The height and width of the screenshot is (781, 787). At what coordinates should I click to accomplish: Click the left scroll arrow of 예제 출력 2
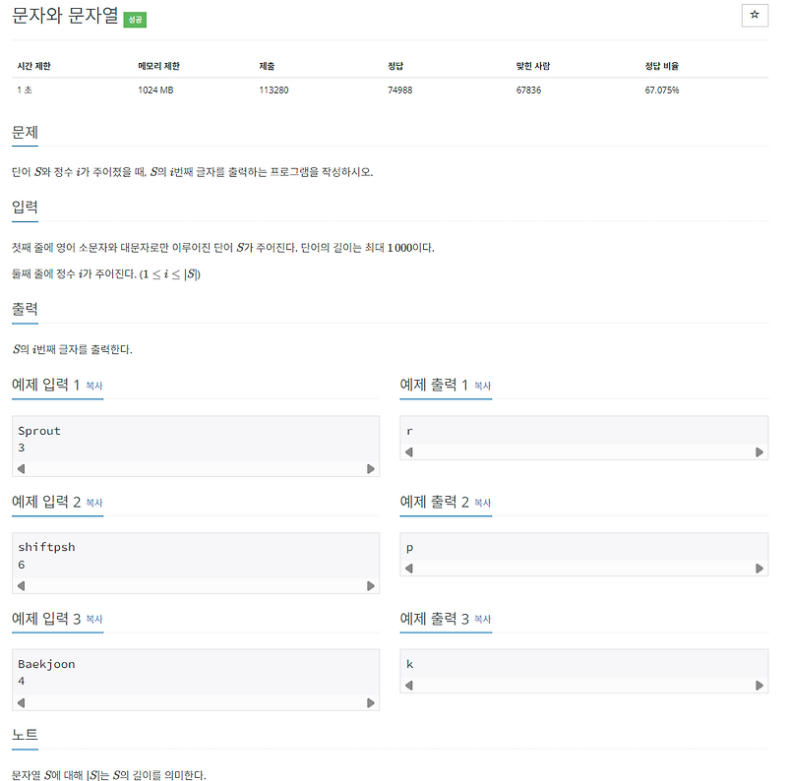pyautogui.click(x=408, y=569)
